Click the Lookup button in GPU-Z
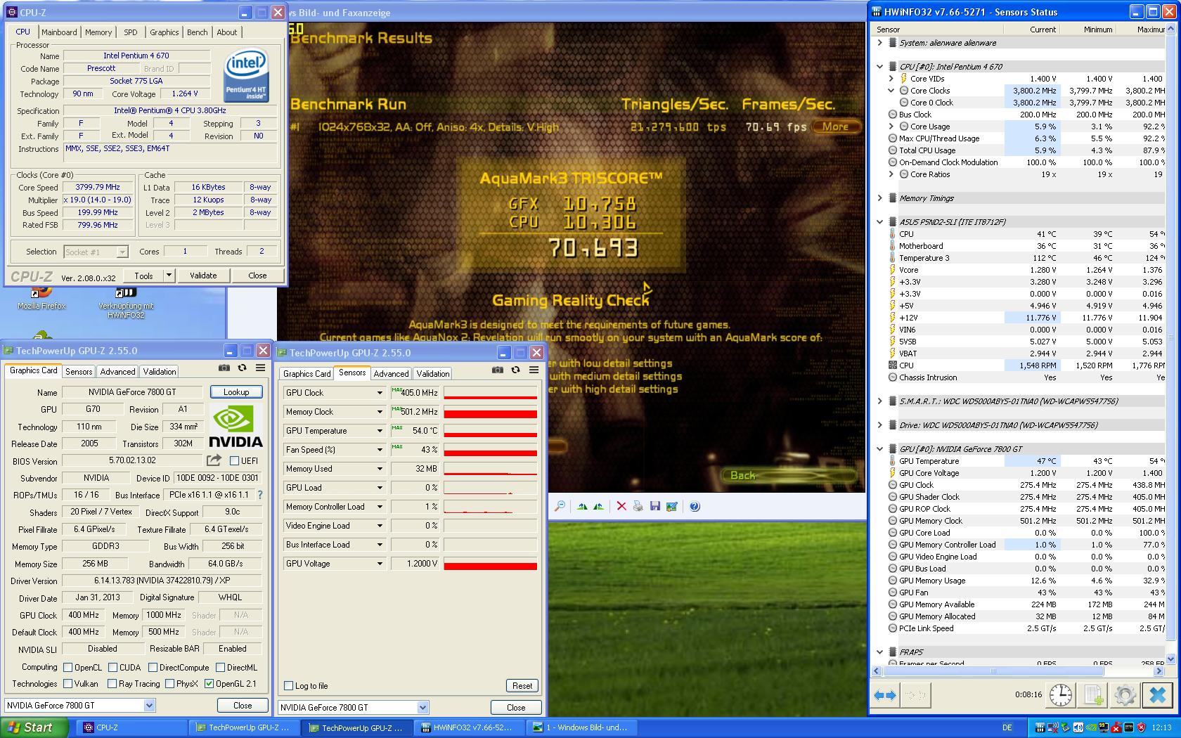 236,392
